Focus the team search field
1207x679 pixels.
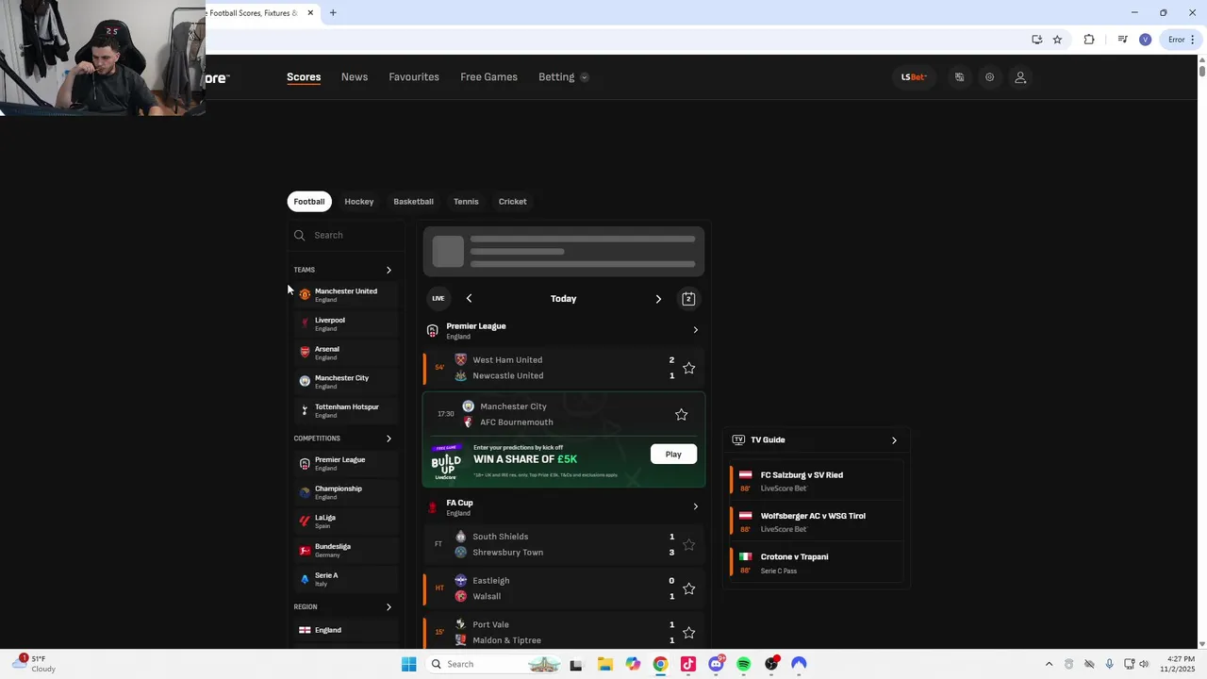click(345, 235)
